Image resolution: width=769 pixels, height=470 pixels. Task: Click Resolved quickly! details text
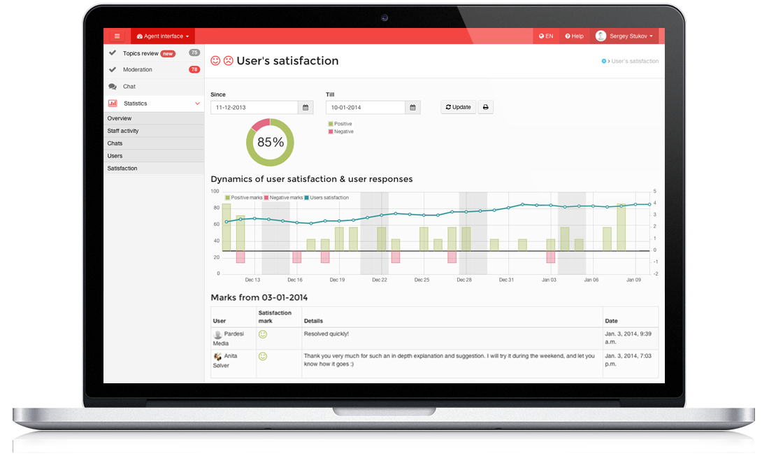(x=326, y=334)
